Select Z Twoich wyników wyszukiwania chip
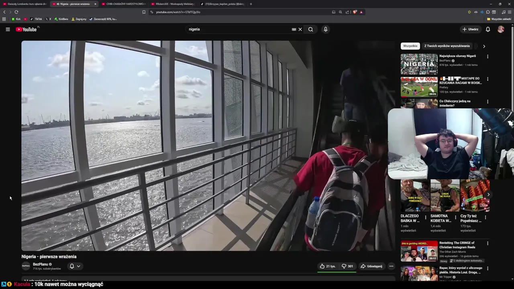The image size is (514, 289). tap(447, 46)
